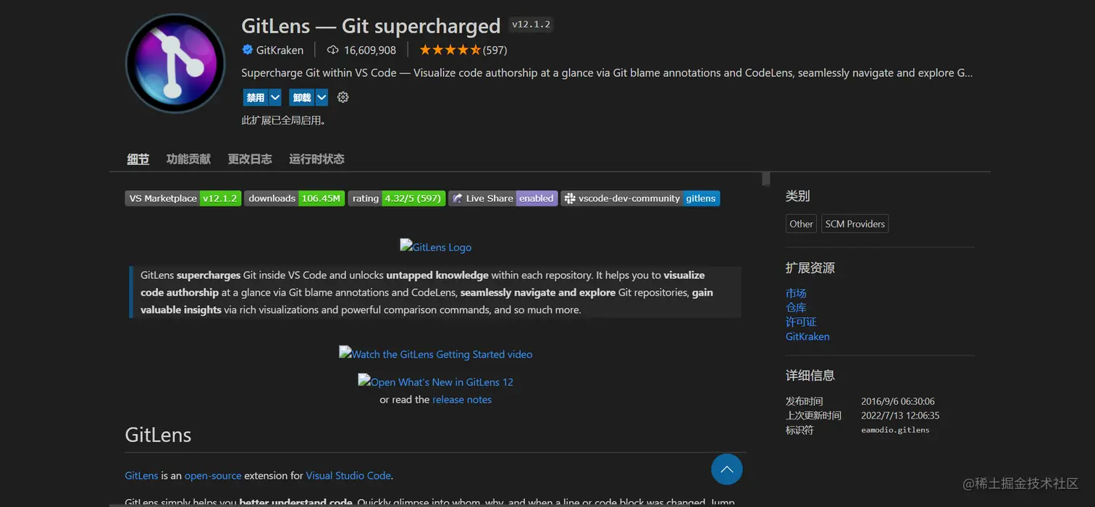This screenshot has height=507, width=1095.
Task: Switch to the 运行时状态 tab
Action: (x=316, y=159)
